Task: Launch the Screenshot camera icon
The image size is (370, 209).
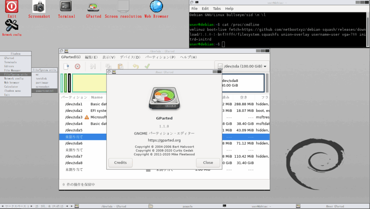Action: point(39,7)
